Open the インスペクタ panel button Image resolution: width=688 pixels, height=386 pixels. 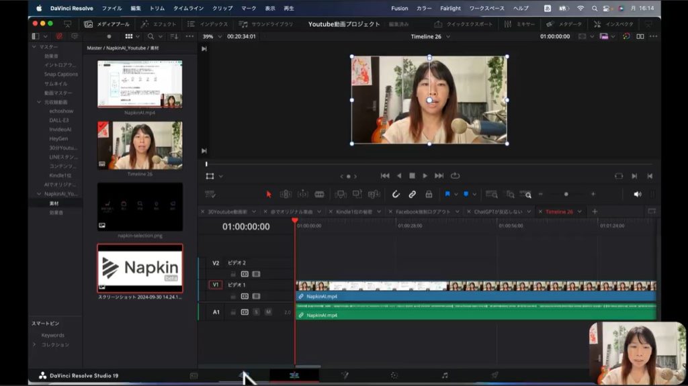point(613,23)
